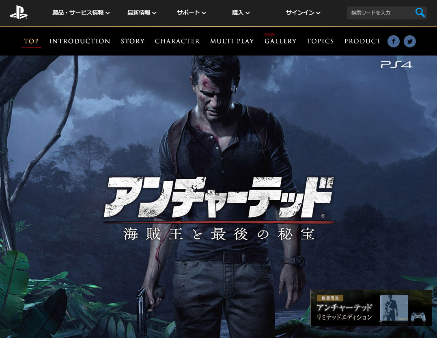Open the サポート dropdown menu
This screenshot has width=437, height=338.
(x=191, y=13)
